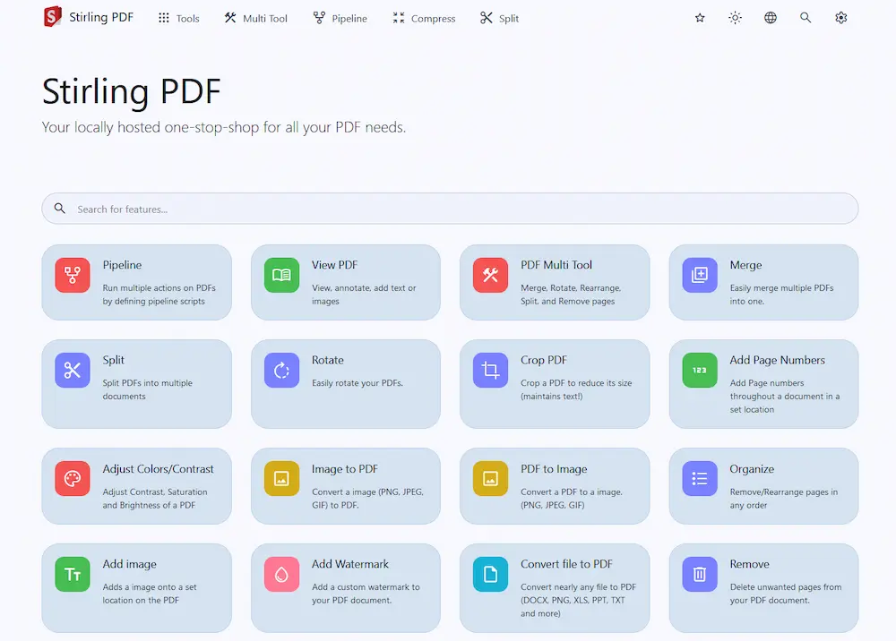The height and width of the screenshot is (641, 896).
Task: Click the purple Merge icon
Action: 700,275
